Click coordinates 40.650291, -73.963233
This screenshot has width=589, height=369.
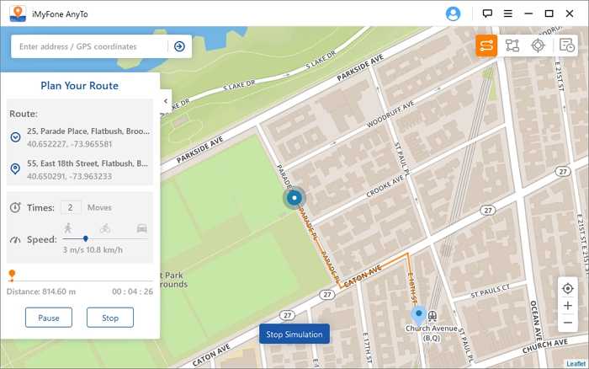(x=70, y=176)
